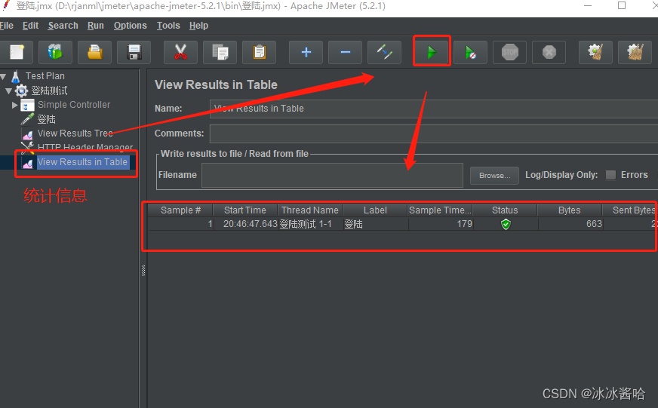Collapse the 登陆测试 thread group arrow

tap(9, 91)
